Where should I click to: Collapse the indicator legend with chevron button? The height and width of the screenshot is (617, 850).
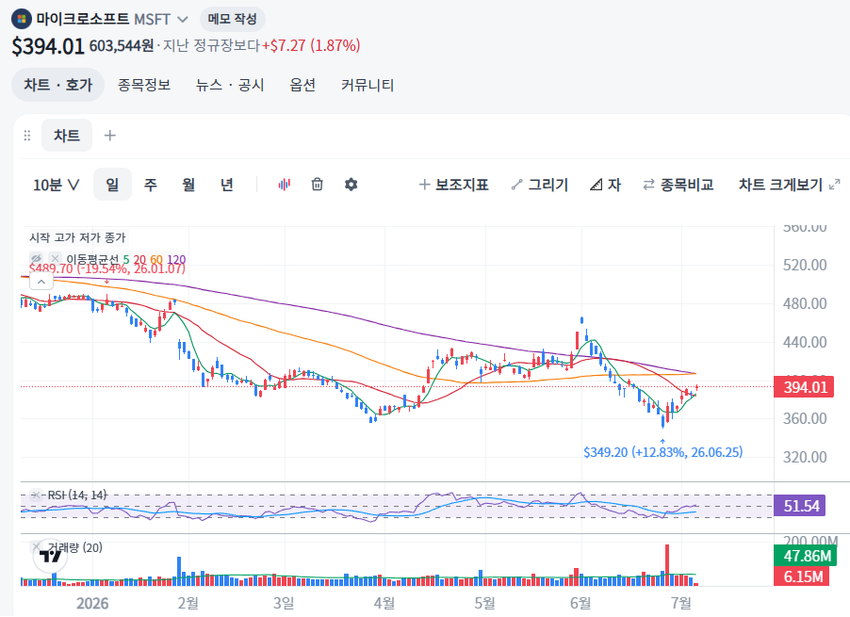(x=41, y=282)
